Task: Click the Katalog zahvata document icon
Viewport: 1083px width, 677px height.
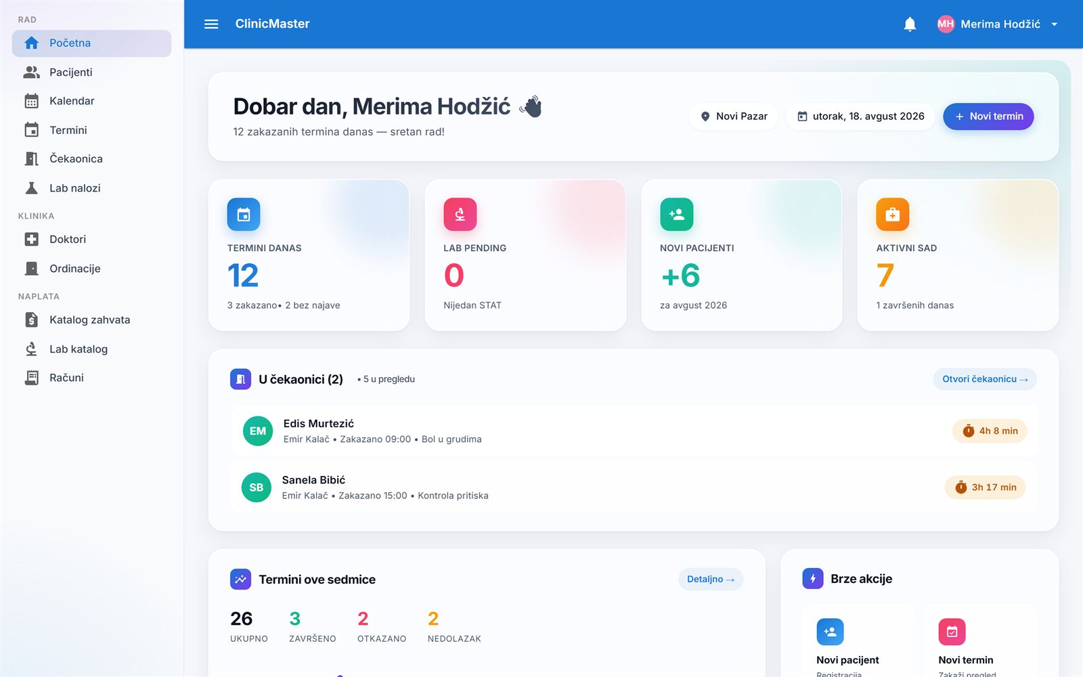Action: [31, 320]
